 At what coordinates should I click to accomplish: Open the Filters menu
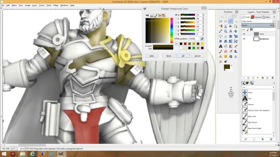click(x=56, y=5)
